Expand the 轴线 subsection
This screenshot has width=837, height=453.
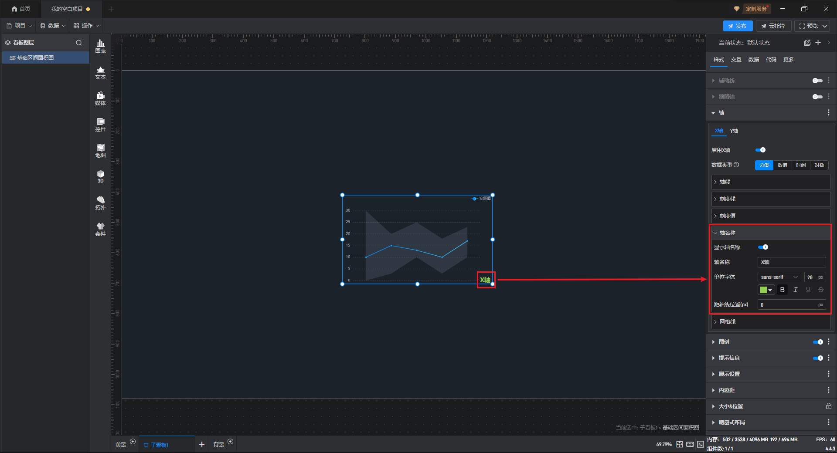771,182
